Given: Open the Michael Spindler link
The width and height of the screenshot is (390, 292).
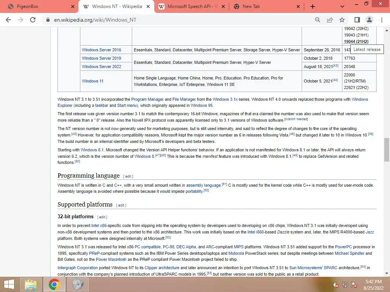Looking at the screenshot, I should coord(350,254).
